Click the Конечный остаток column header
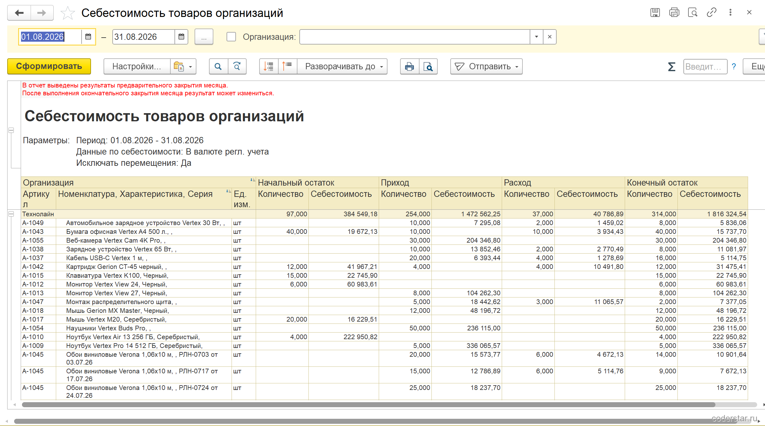Viewport: 765px width, 426px height. coord(686,182)
